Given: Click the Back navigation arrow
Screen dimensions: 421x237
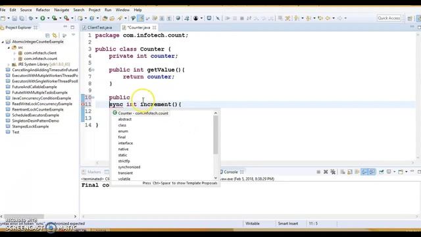Looking at the screenshot, I should coord(328,18).
